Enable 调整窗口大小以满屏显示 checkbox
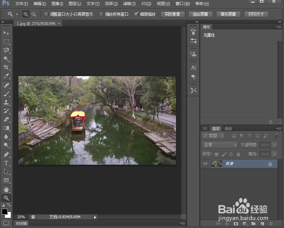This screenshot has width=284, height=228. pyautogui.click(x=46, y=14)
